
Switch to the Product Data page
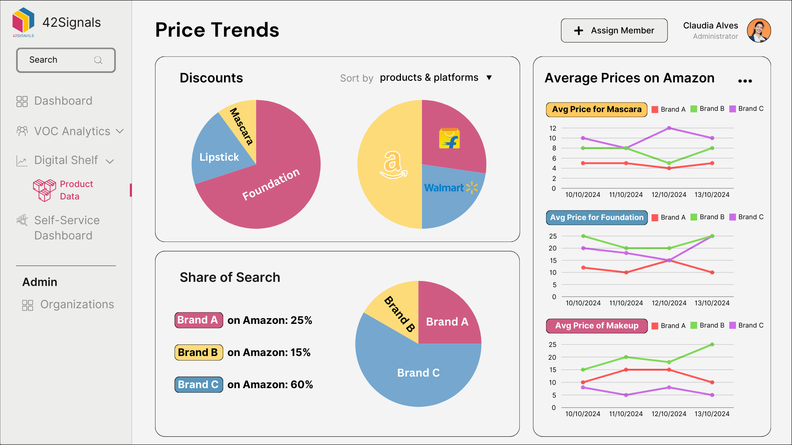pos(77,190)
